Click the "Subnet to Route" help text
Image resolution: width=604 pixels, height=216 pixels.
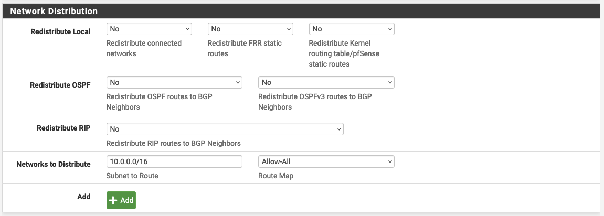(x=132, y=176)
